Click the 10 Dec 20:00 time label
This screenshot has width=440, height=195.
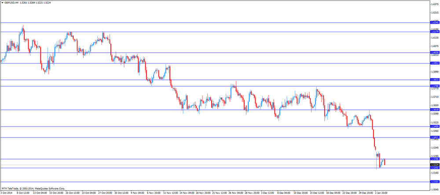(302, 193)
